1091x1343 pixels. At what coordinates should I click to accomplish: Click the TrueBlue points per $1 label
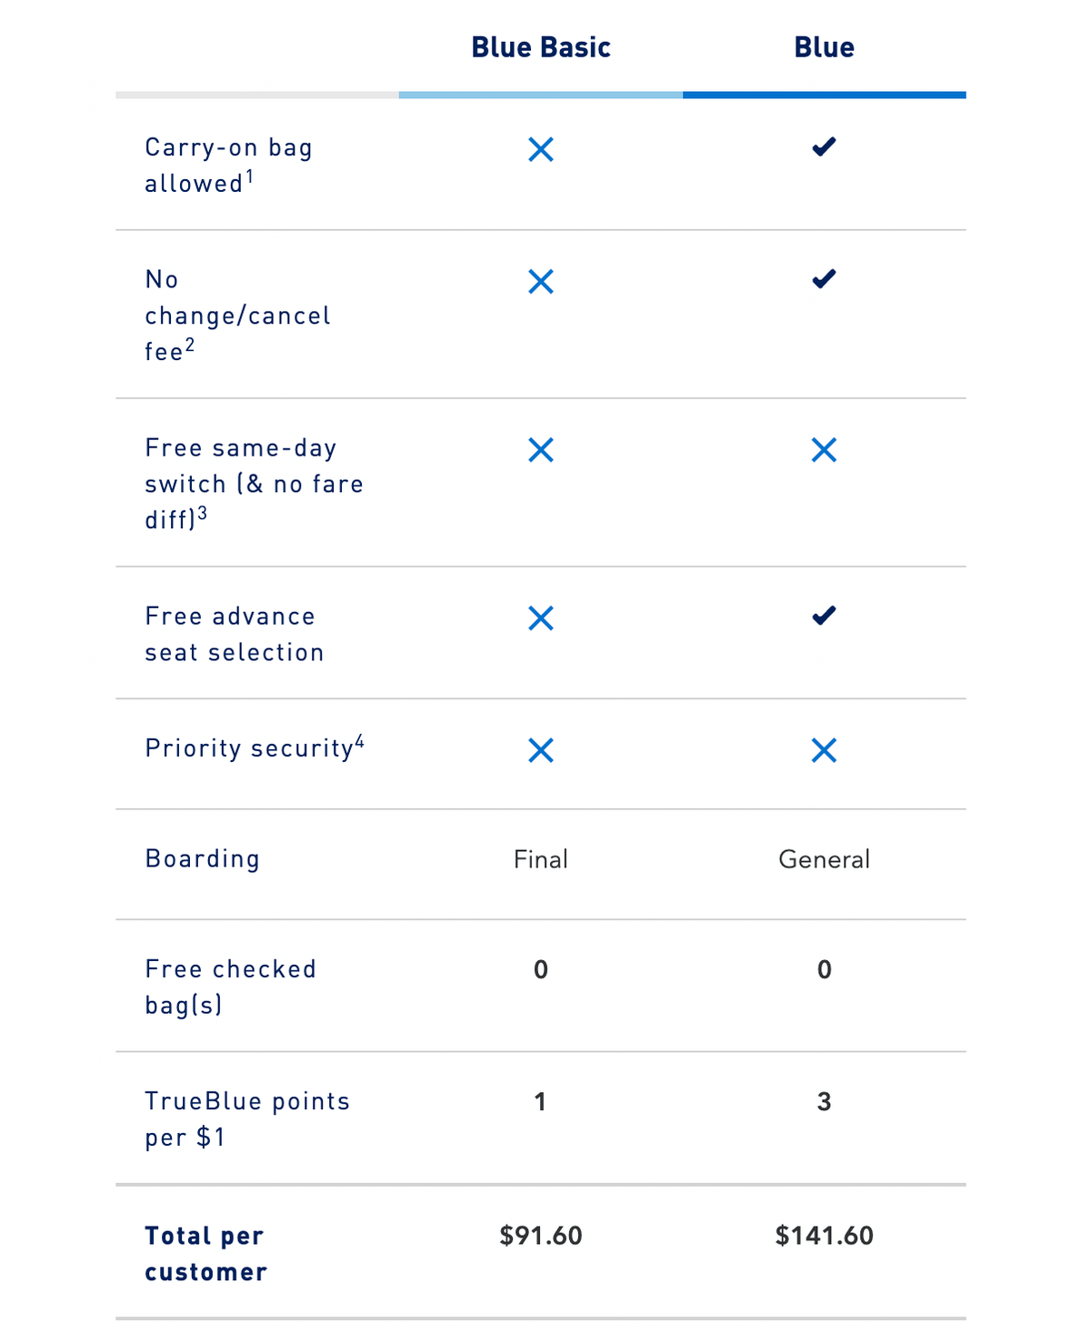pyautogui.click(x=246, y=1118)
